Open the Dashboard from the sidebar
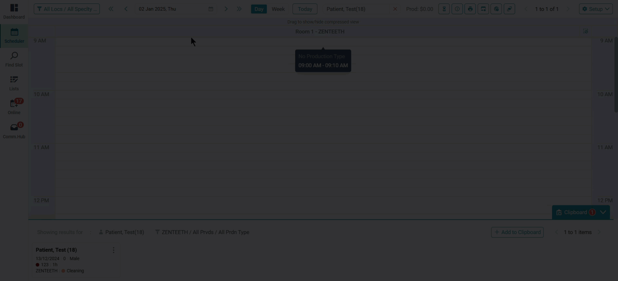This screenshot has width=618, height=281. (14, 12)
